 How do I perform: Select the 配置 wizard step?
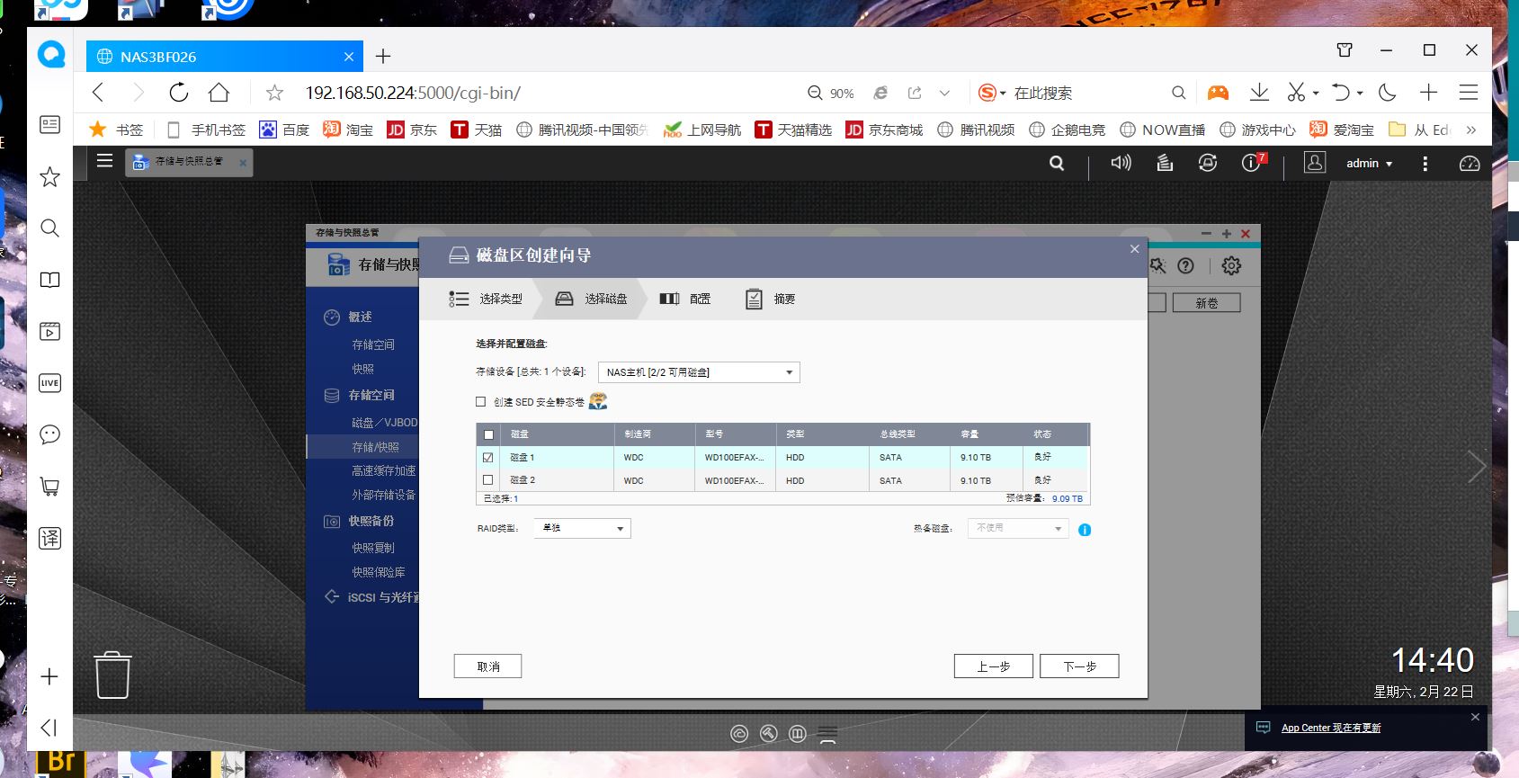[685, 299]
